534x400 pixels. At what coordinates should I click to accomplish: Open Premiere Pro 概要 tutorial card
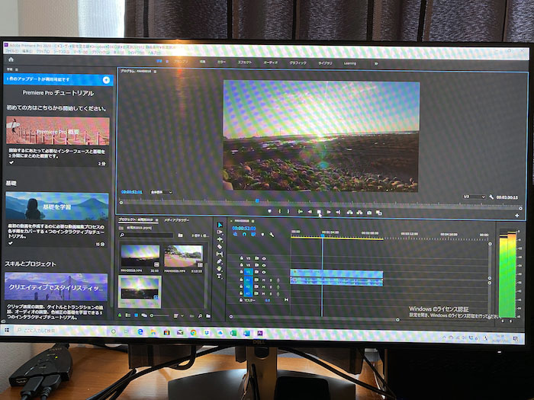point(58,131)
